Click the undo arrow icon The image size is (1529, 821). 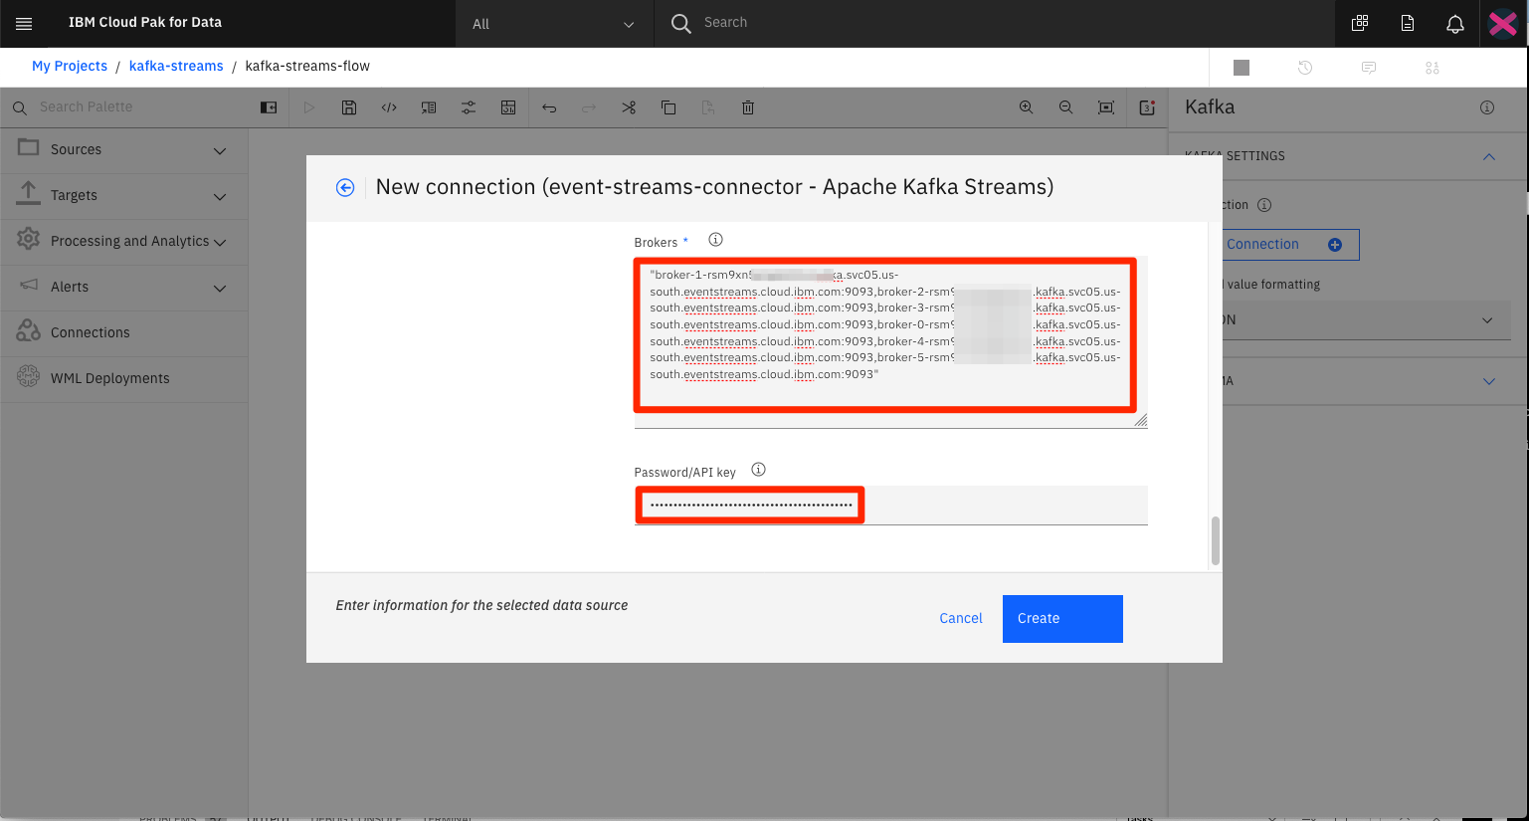(x=549, y=107)
